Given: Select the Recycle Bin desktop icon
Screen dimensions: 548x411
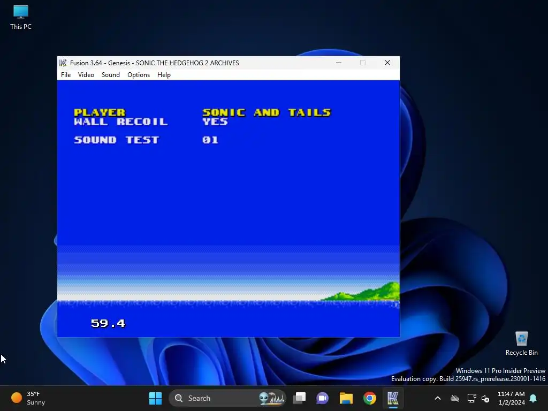Looking at the screenshot, I should tap(521, 344).
